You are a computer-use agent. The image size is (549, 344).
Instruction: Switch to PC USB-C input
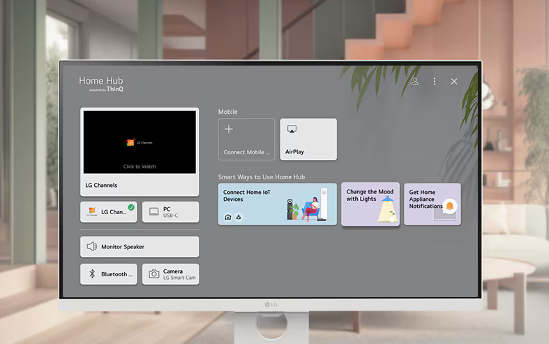point(170,212)
